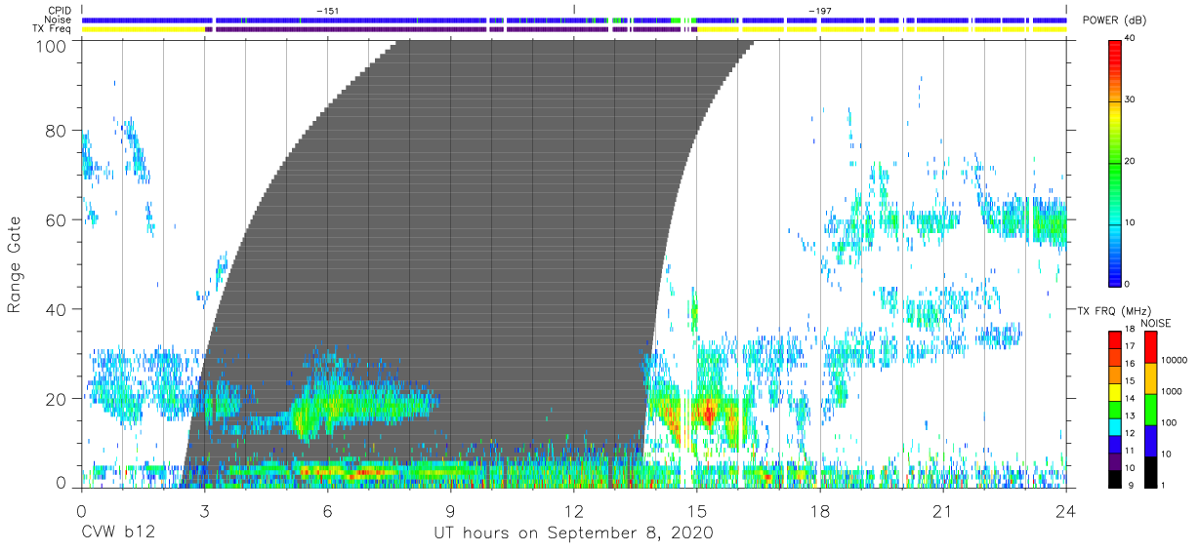1199x553 pixels.
Task: Click the green 13-14 MHz TX FRQ swatch
Action: click(x=1115, y=410)
